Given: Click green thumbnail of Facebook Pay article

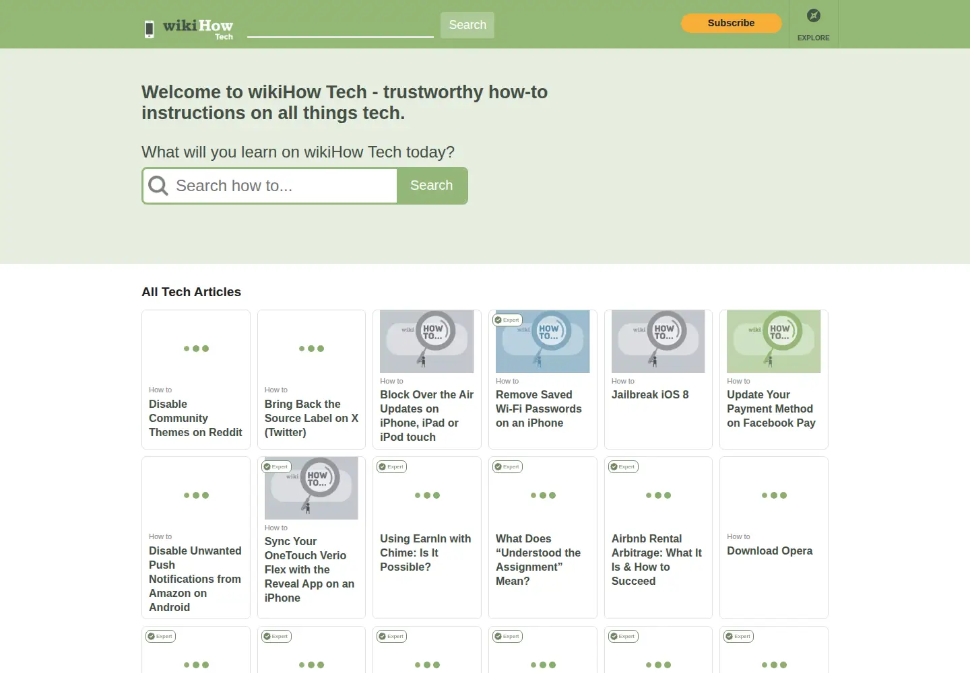Looking at the screenshot, I should [774, 341].
